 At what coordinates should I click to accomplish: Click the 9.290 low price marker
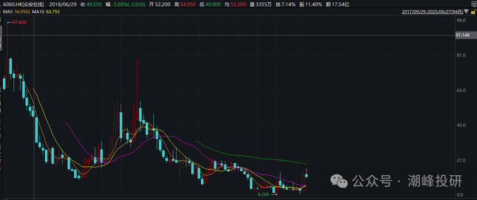pos(263,194)
